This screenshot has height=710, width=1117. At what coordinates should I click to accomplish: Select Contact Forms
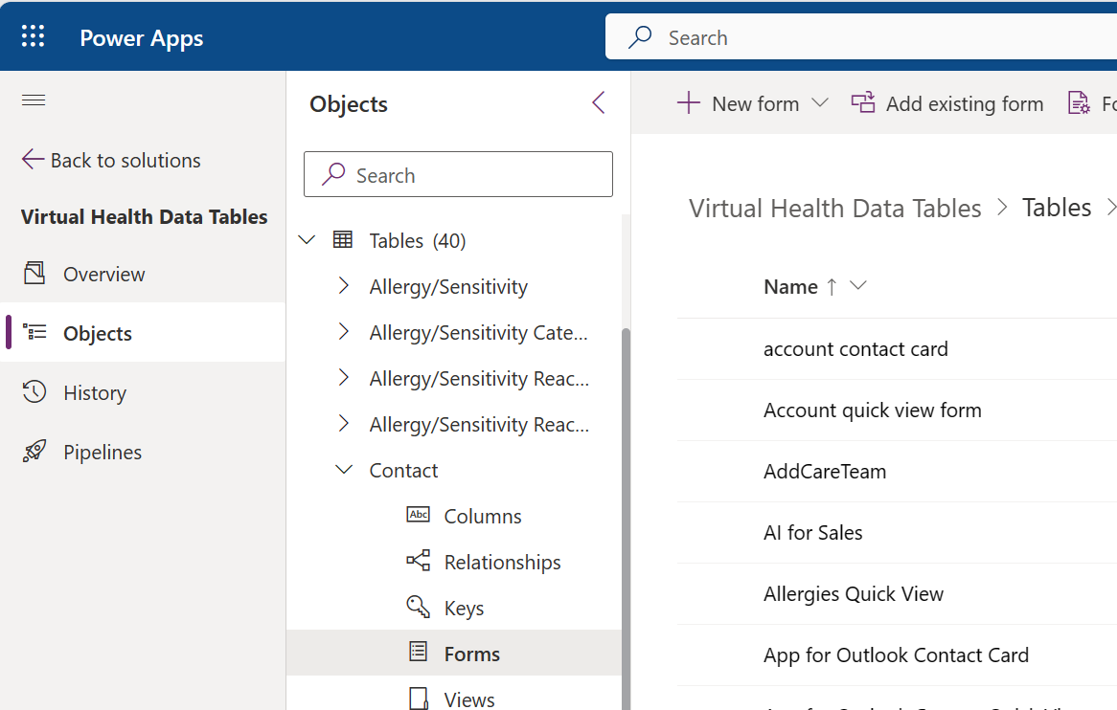click(454, 654)
